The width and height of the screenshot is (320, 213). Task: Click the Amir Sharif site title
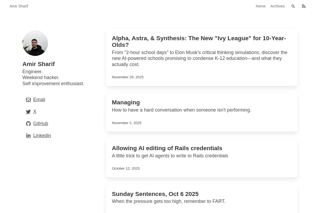pos(19,6)
